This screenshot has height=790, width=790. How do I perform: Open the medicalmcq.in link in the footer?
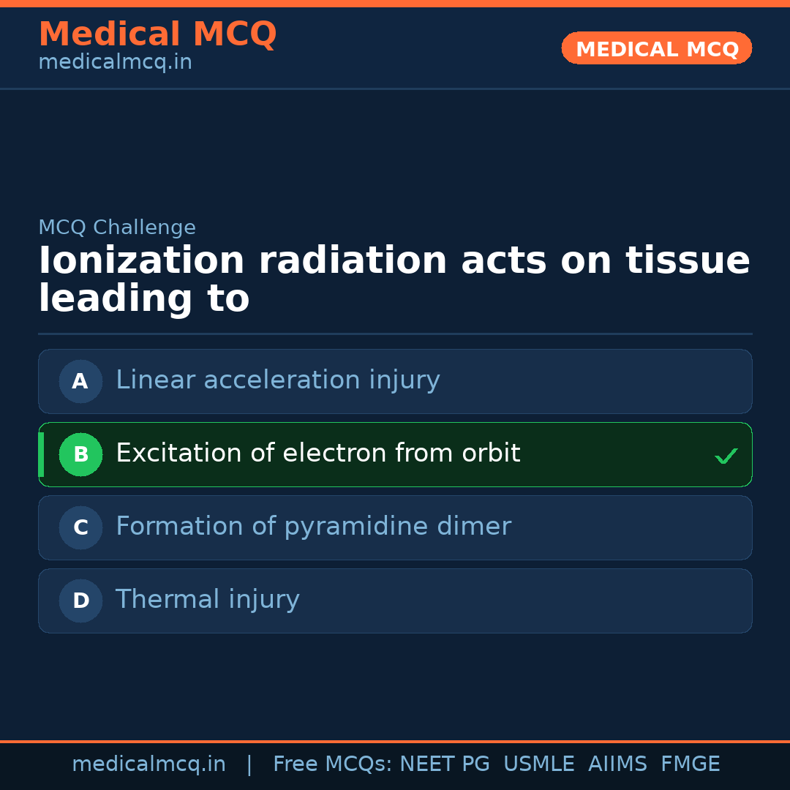pyautogui.click(x=148, y=764)
